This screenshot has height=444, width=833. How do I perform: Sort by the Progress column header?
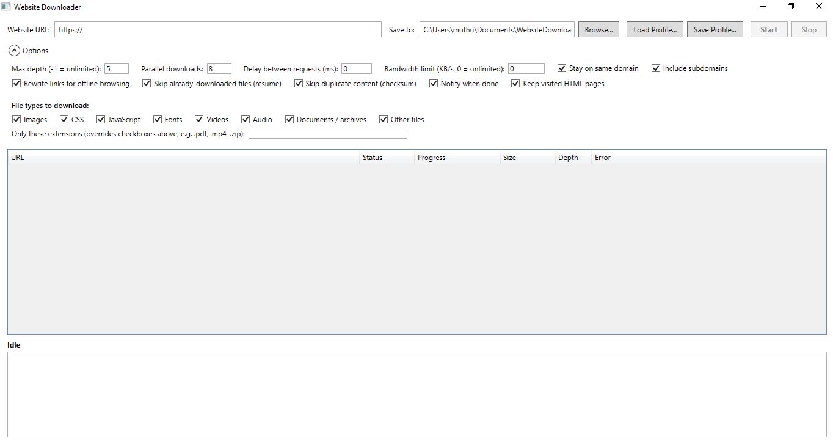457,158
